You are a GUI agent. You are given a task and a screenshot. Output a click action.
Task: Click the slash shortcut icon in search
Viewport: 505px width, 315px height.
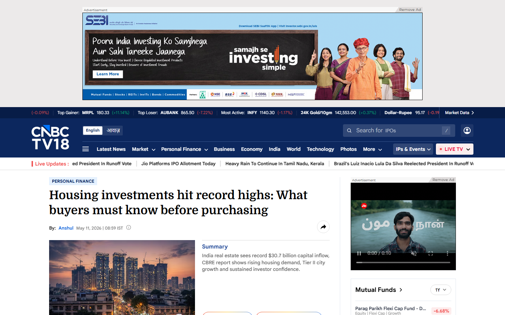[x=446, y=131]
